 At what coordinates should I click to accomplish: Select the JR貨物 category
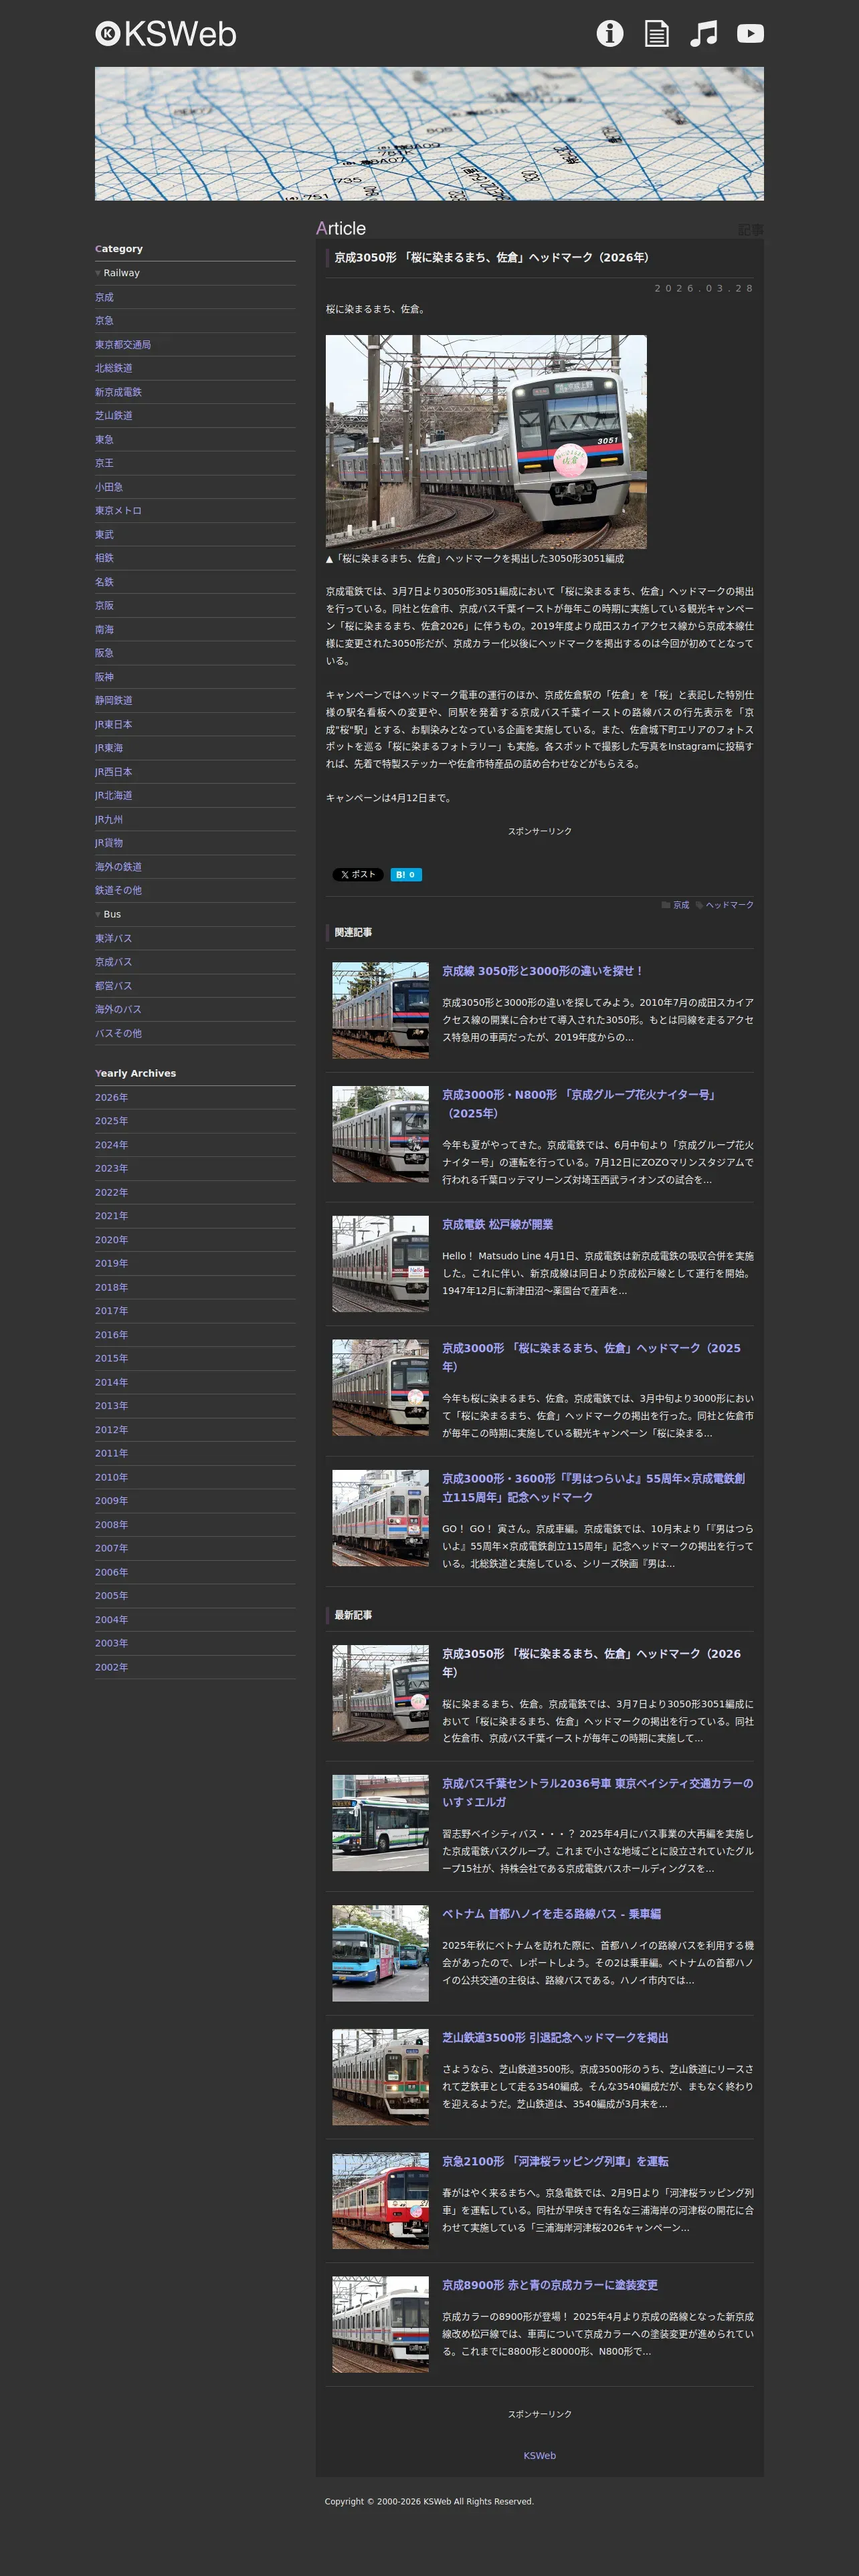[109, 843]
